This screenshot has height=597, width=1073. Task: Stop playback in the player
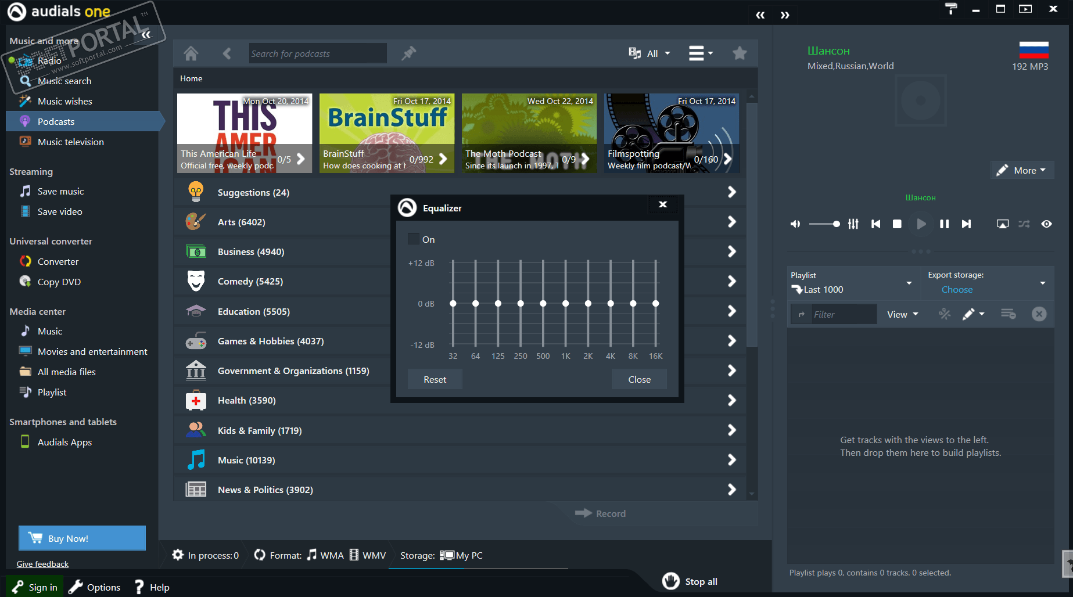click(x=897, y=224)
